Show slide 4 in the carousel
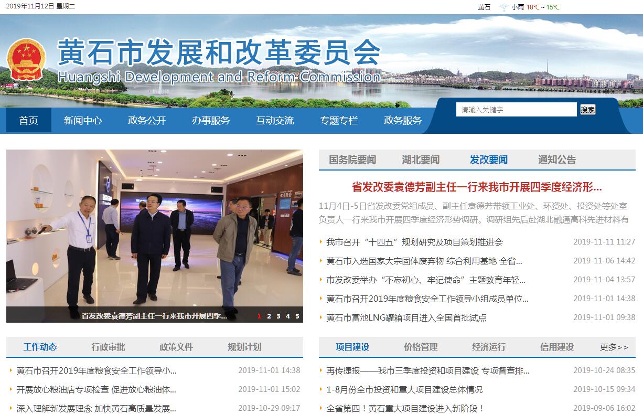 point(287,316)
